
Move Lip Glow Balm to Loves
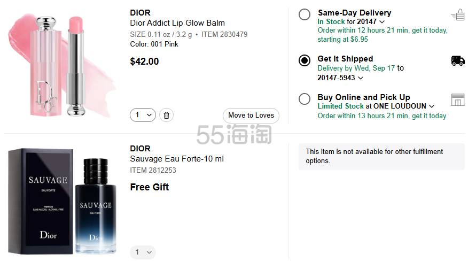pyautogui.click(x=251, y=116)
